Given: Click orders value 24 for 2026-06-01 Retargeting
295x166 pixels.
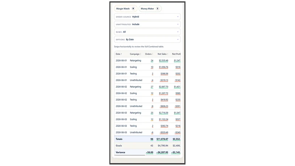Looking at the screenshot, I should 152,60.
